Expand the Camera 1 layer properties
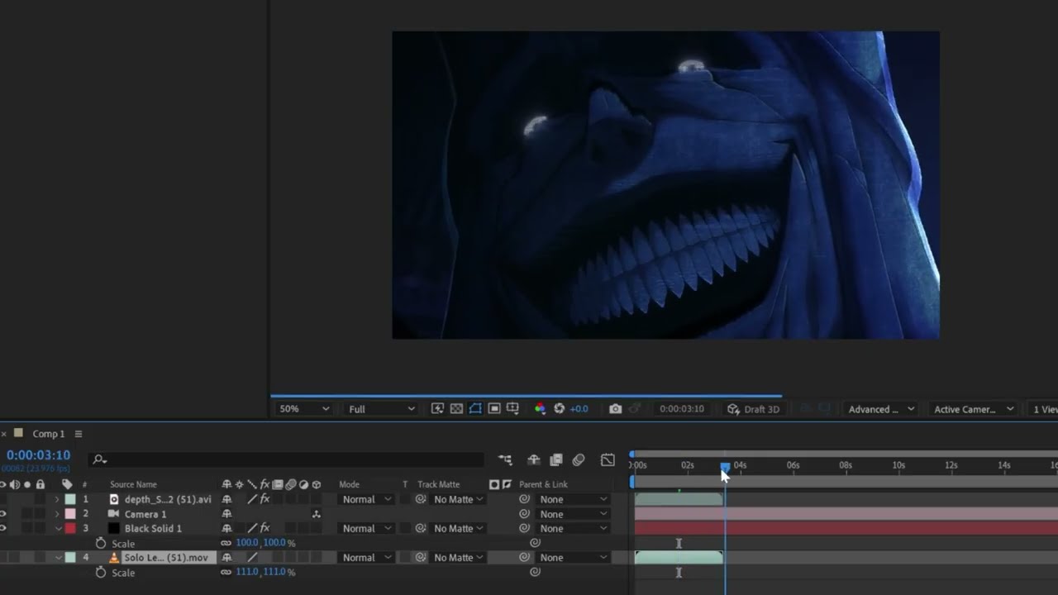The width and height of the screenshot is (1058, 595). [57, 514]
